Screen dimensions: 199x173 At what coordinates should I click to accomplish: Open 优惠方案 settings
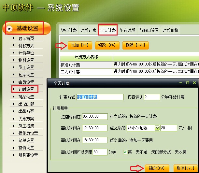click(x=26, y=119)
